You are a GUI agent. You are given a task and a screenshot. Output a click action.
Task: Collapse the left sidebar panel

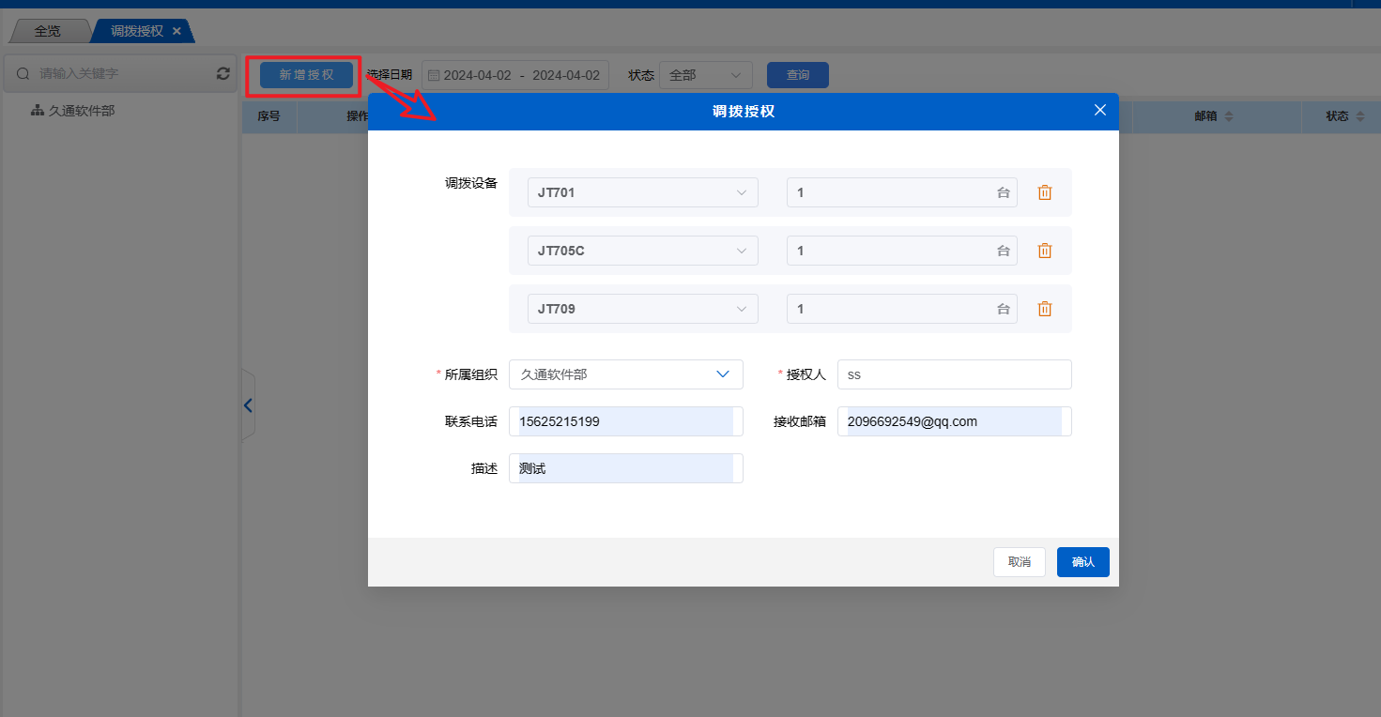[x=248, y=405]
